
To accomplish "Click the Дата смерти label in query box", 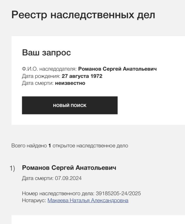I will pyautogui.click(x=38, y=83).
